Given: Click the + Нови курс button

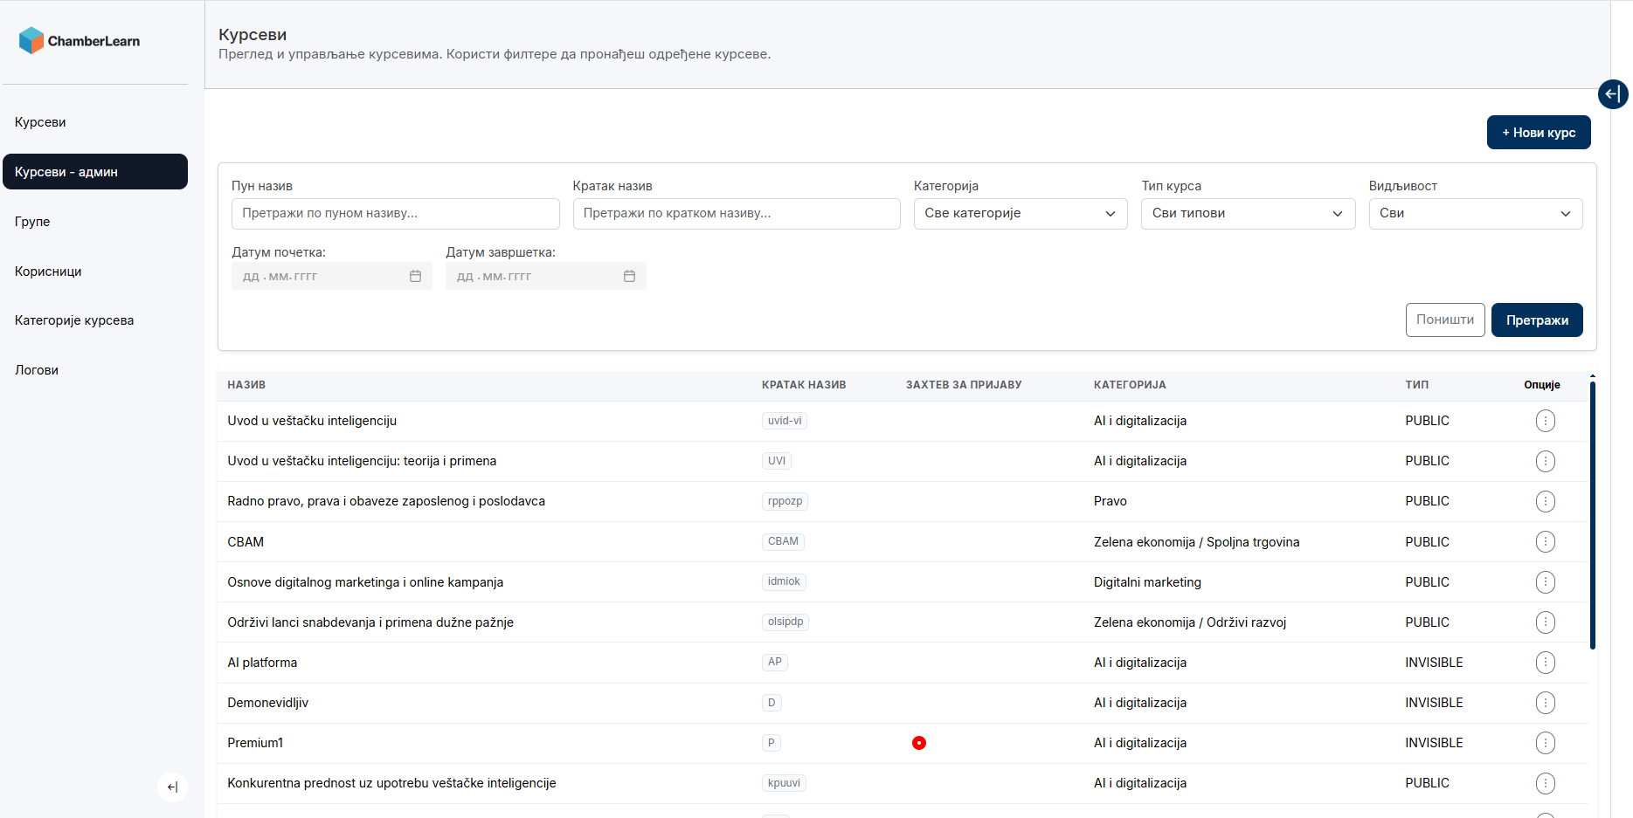Looking at the screenshot, I should tap(1539, 133).
